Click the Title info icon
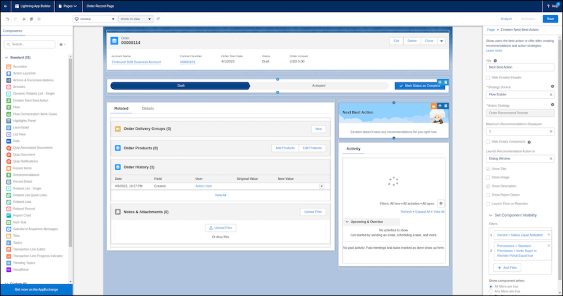 click(495, 61)
